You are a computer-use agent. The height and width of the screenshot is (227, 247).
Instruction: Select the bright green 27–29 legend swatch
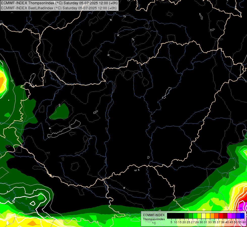click(x=195, y=216)
